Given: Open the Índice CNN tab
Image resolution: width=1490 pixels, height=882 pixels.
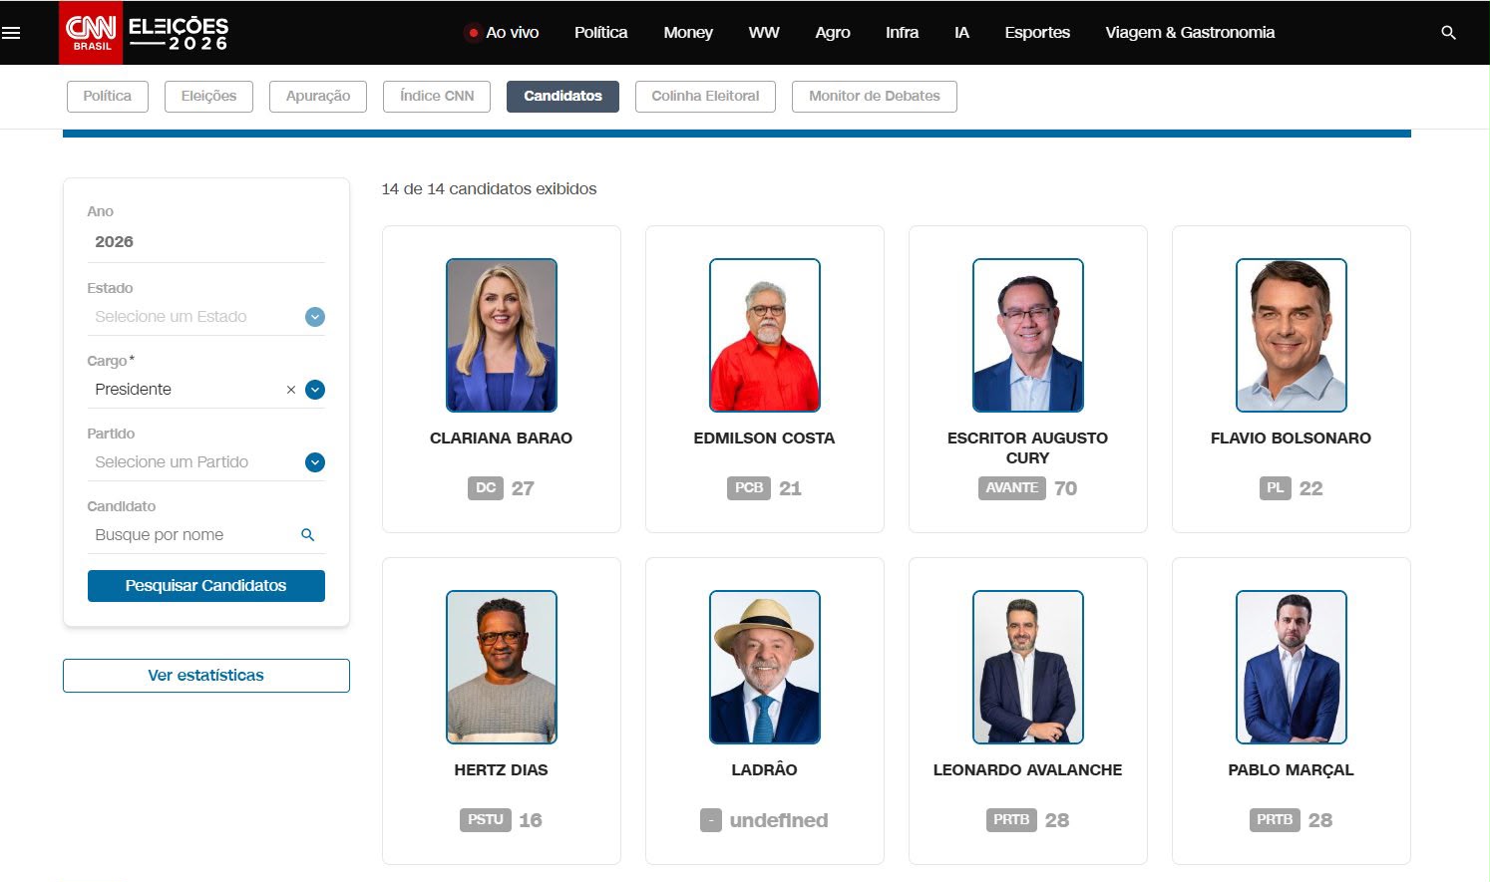Looking at the screenshot, I should pyautogui.click(x=437, y=97).
